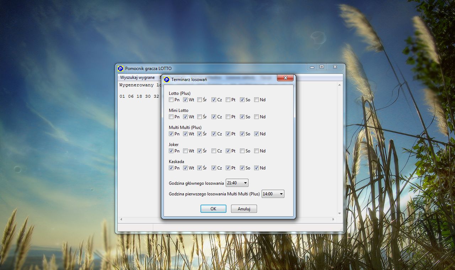Image resolution: width=455 pixels, height=270 pixels.
Task: Close the Pomocnik gracza LOTTO window
Action: [335, 67]
